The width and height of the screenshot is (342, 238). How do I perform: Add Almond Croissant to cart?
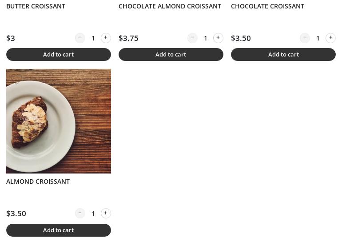point(59,230)
